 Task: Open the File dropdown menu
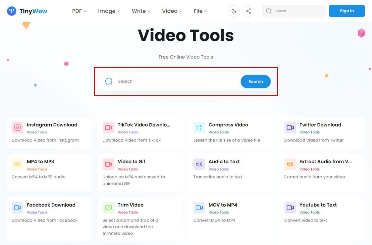click(200, 11)
